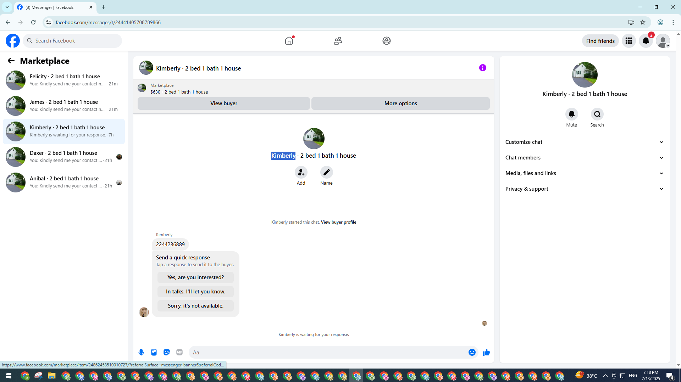View site information icon in address bar
Image resolution: width=681 pixels, height=382 pixels.
click(x=49, y=22)
